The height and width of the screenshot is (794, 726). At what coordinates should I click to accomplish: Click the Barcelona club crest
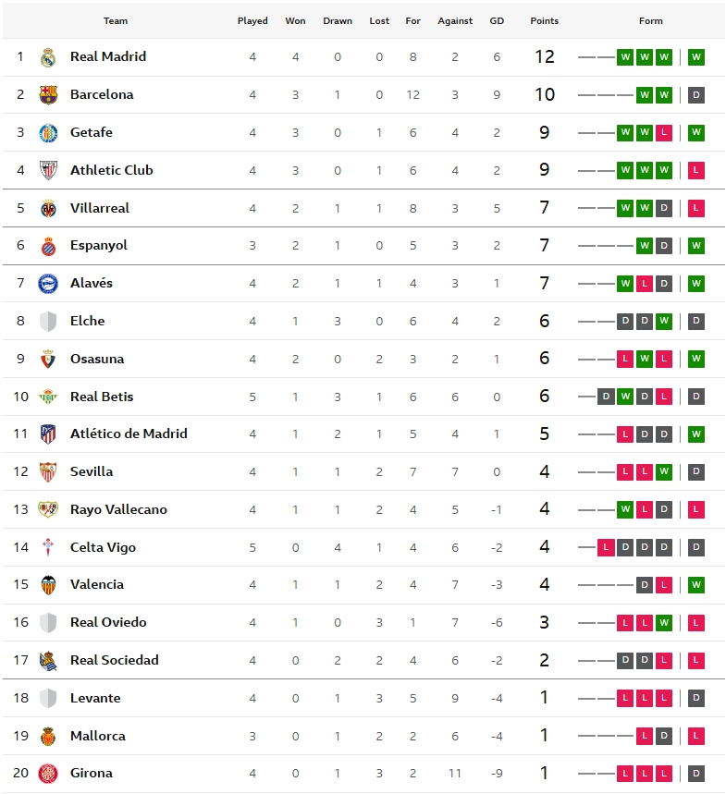coord(48,95)
